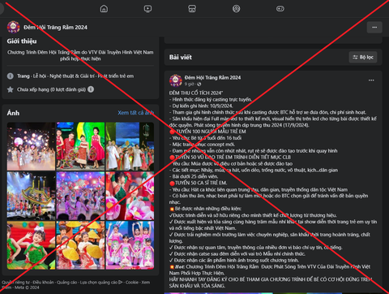This screenshot has height=294, width=389.
Task: Click the page avatar in header
Action: coord(13,27)
